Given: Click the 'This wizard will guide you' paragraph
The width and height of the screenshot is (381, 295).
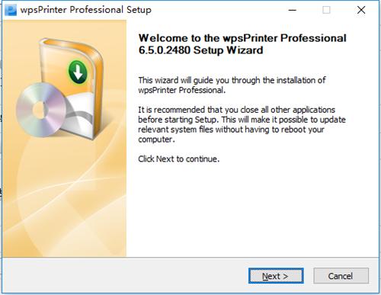Looking at the screenshot, I should [x=232, y=85].
